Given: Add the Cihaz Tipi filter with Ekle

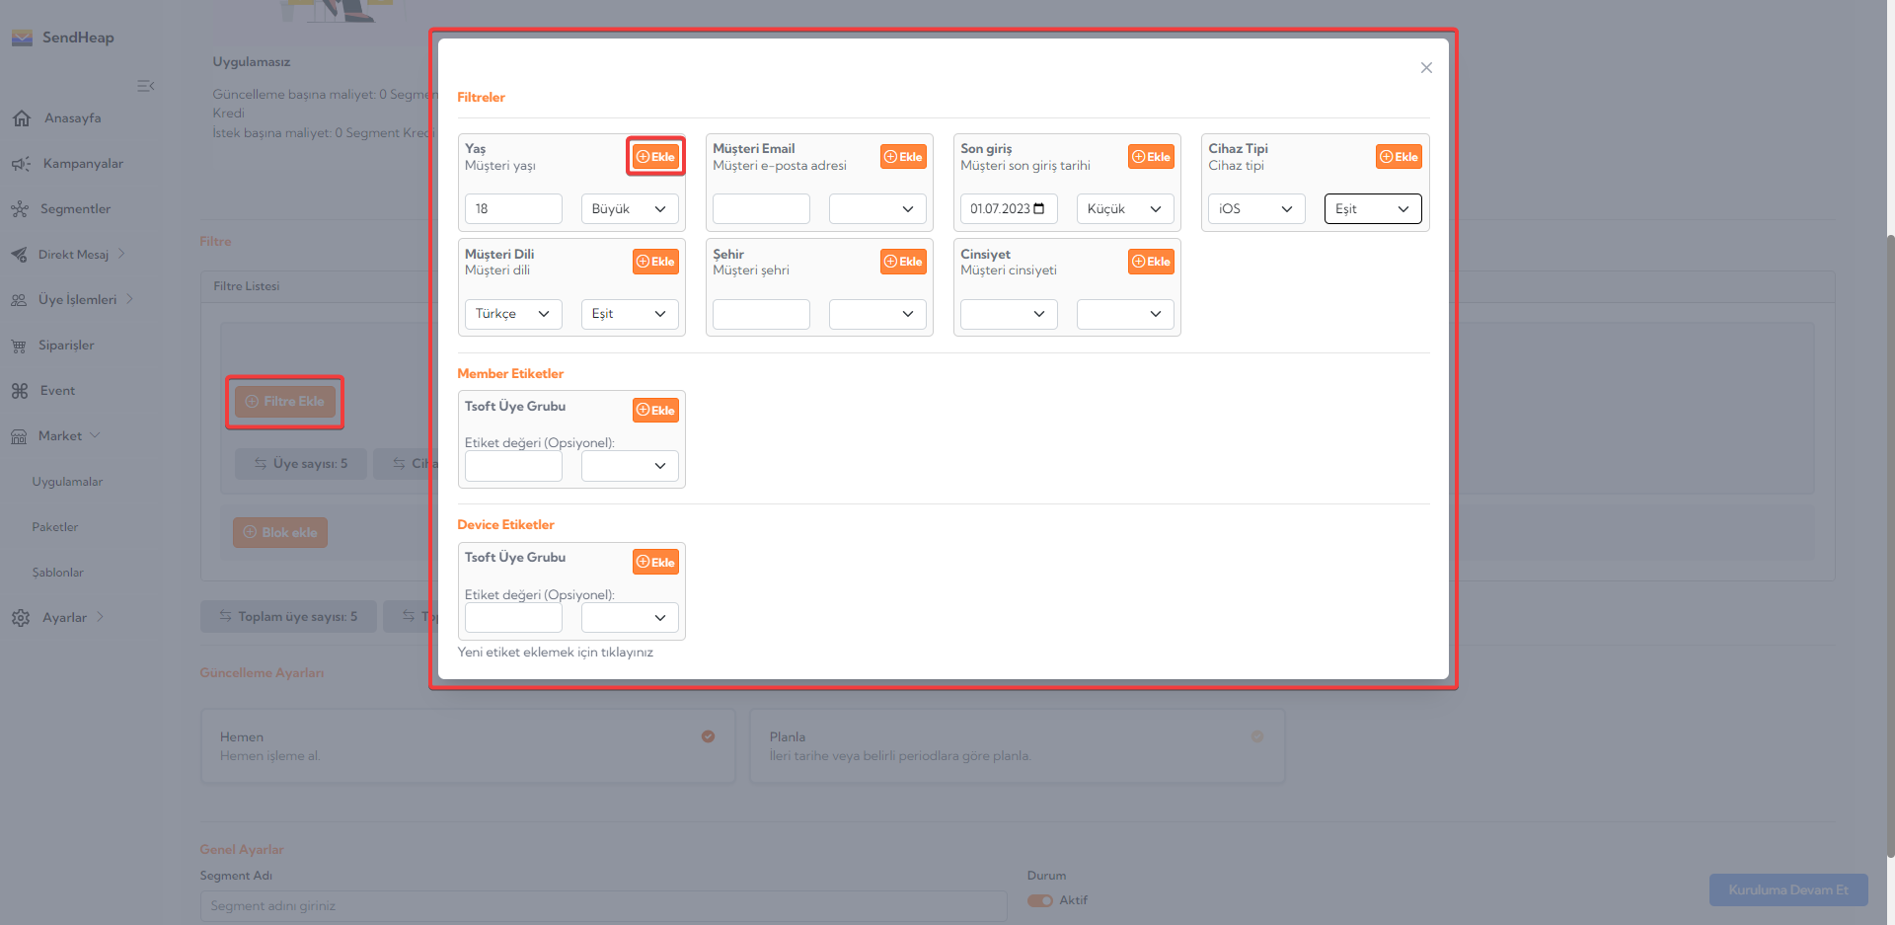Looking at the screenshot, I should (1399, 157).
